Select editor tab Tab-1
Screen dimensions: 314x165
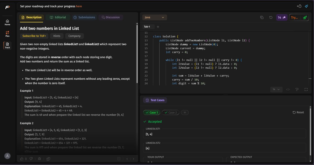click(x=147, y=27)
